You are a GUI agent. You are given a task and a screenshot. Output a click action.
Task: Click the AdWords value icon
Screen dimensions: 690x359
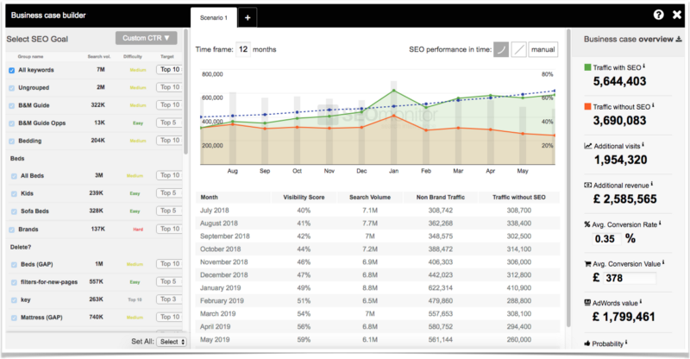[x=587, y=303]
